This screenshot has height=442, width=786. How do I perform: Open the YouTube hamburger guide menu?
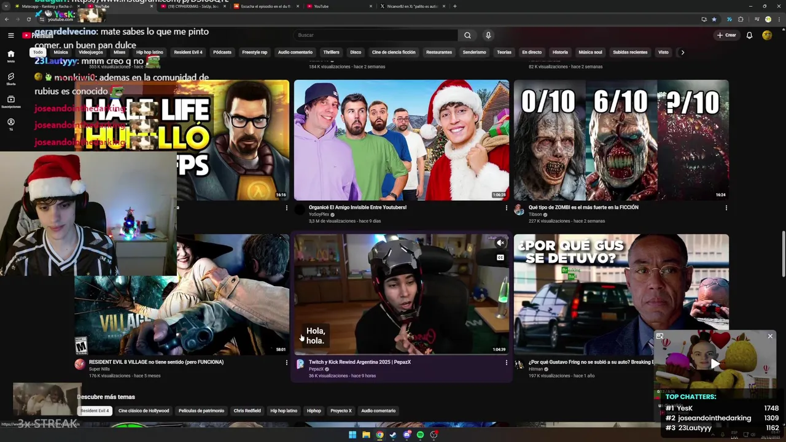tap(10, 36)
